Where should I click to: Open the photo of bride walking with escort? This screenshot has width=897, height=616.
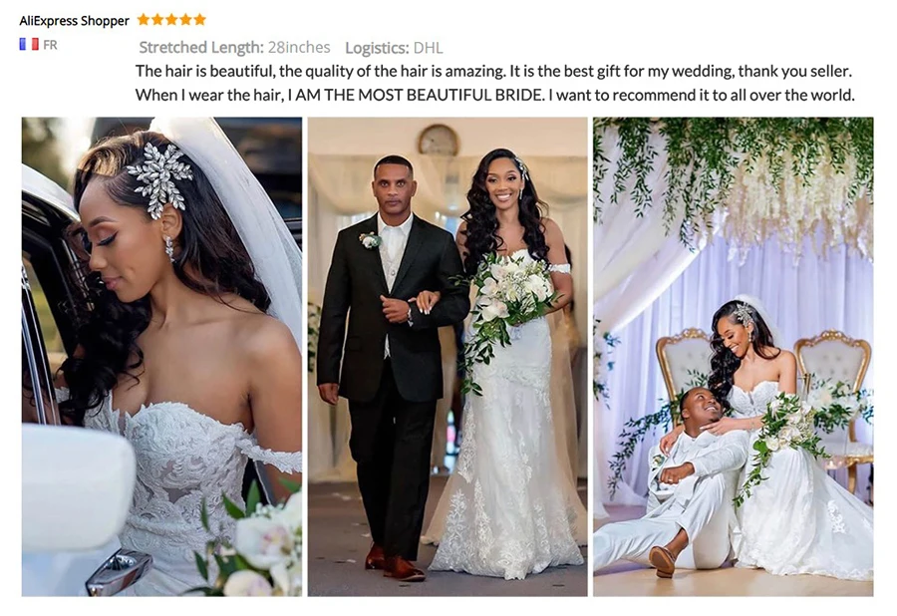coord(448,357)
